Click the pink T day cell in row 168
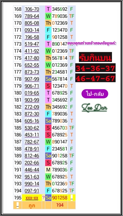 pyautogui.click(x=48, y=9)
